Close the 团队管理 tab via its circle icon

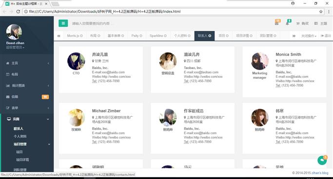[x=275, y=36]
